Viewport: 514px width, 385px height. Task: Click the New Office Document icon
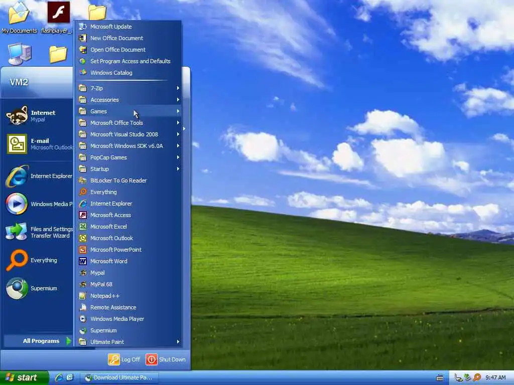pos(83,38)
